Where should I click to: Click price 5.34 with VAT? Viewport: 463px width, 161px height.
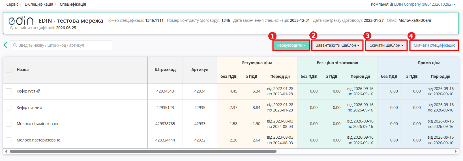coord(256,91)
